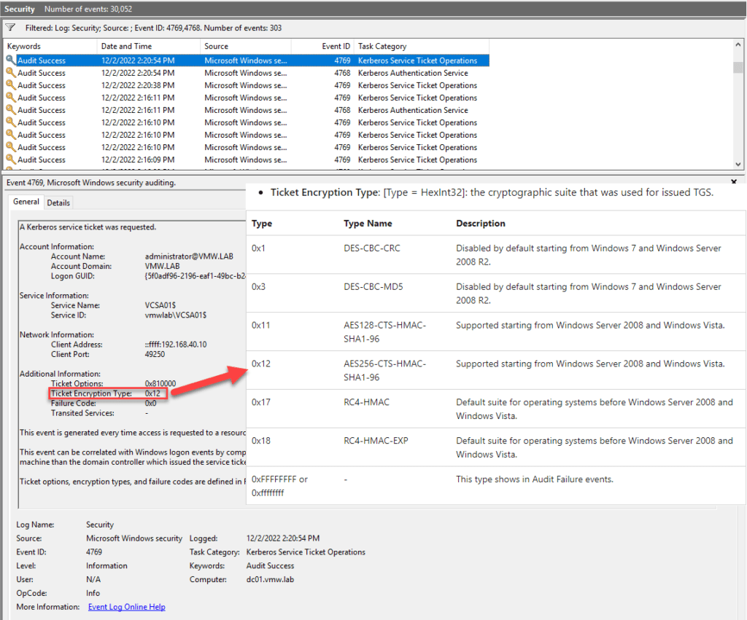Click the 'Event 4769, Microsoft Windows security auditing.' heading

[91, 182]
